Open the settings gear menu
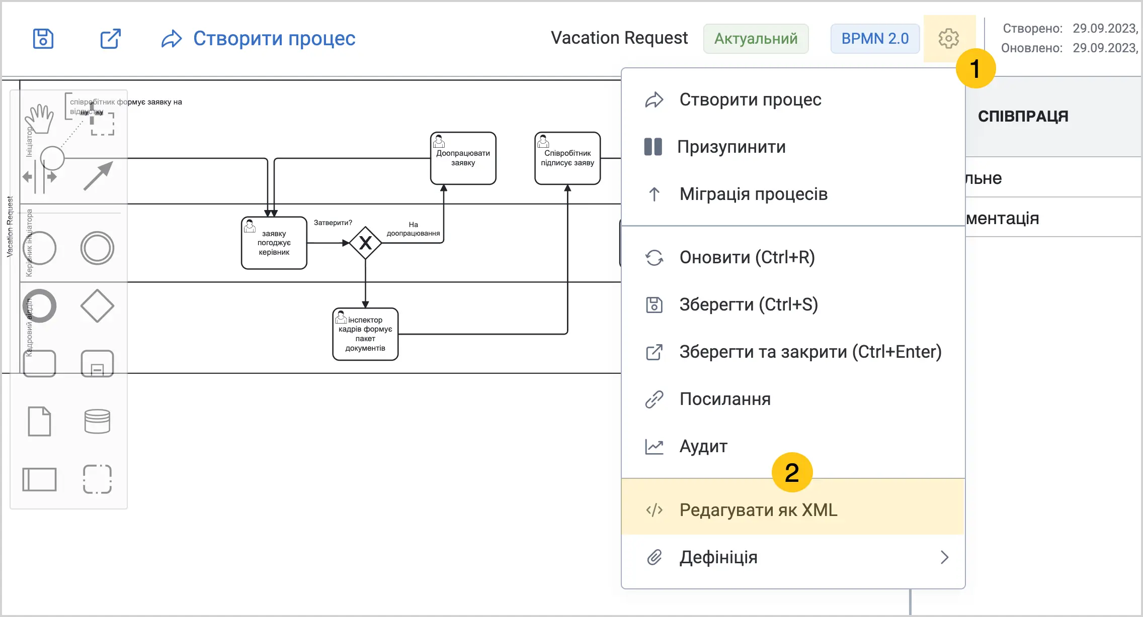 [949, 39]
